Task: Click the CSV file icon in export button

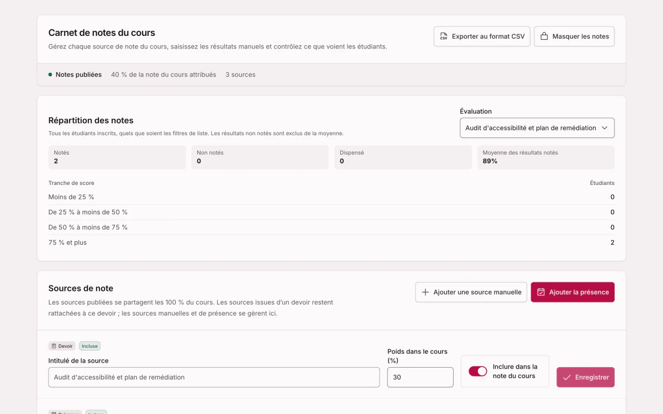Action: pyautogui.click(x=444, y=36)
